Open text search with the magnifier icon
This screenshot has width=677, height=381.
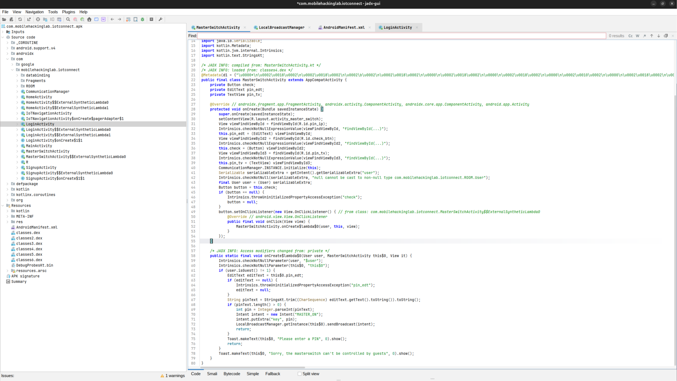point(68,19)
